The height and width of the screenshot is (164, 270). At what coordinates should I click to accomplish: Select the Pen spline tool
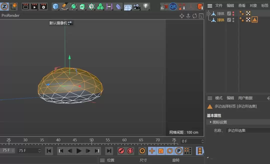coord(64,7)
